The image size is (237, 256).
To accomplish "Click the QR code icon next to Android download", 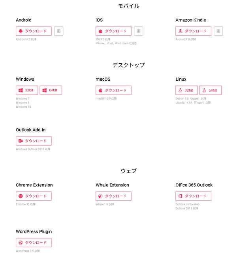I will pos(58,31).
